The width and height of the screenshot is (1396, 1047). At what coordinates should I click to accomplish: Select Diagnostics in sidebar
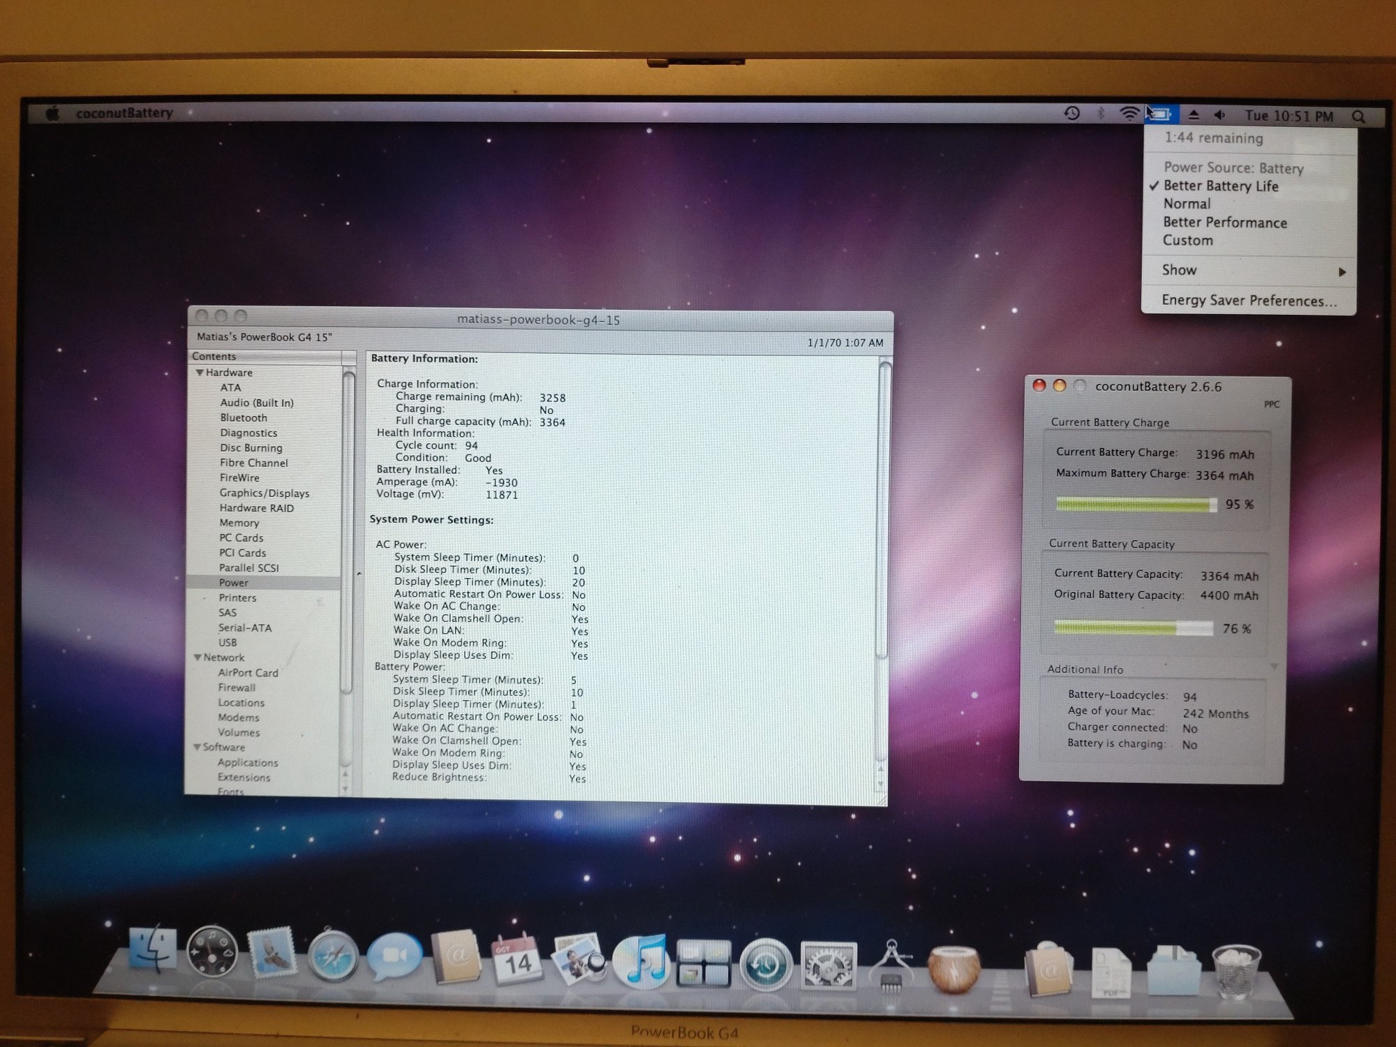tap(248, 433)
